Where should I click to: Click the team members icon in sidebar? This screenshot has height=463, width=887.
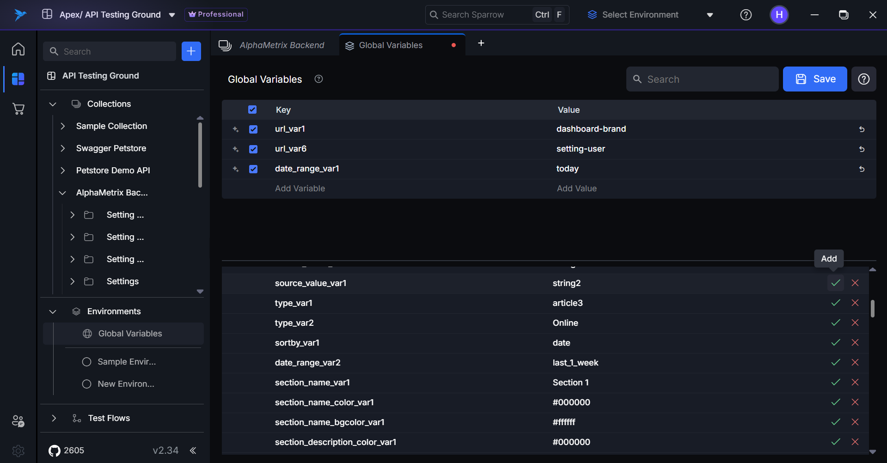click(x=18, y=421)
